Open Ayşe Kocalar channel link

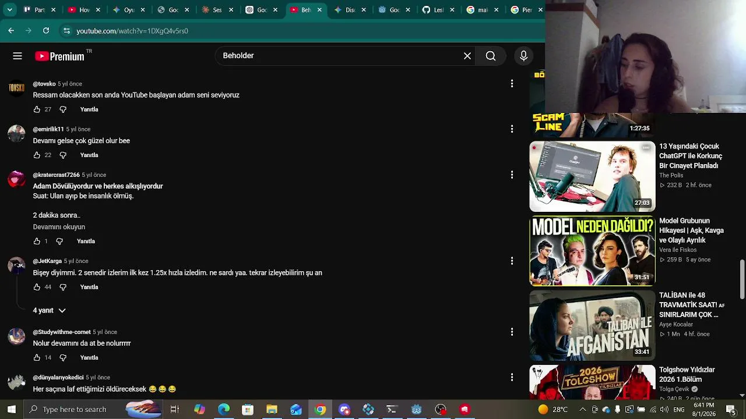[676, 325]
